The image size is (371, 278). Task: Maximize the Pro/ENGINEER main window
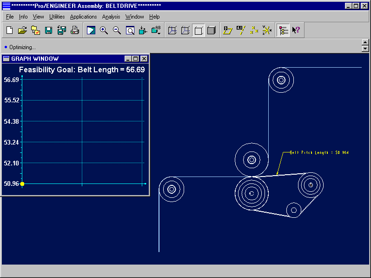click(x=356, y=6)
